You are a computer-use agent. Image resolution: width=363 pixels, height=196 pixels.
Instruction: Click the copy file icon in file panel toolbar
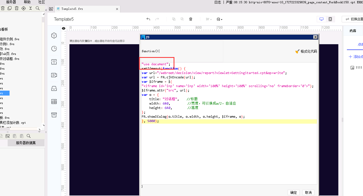tap(10, 8)
